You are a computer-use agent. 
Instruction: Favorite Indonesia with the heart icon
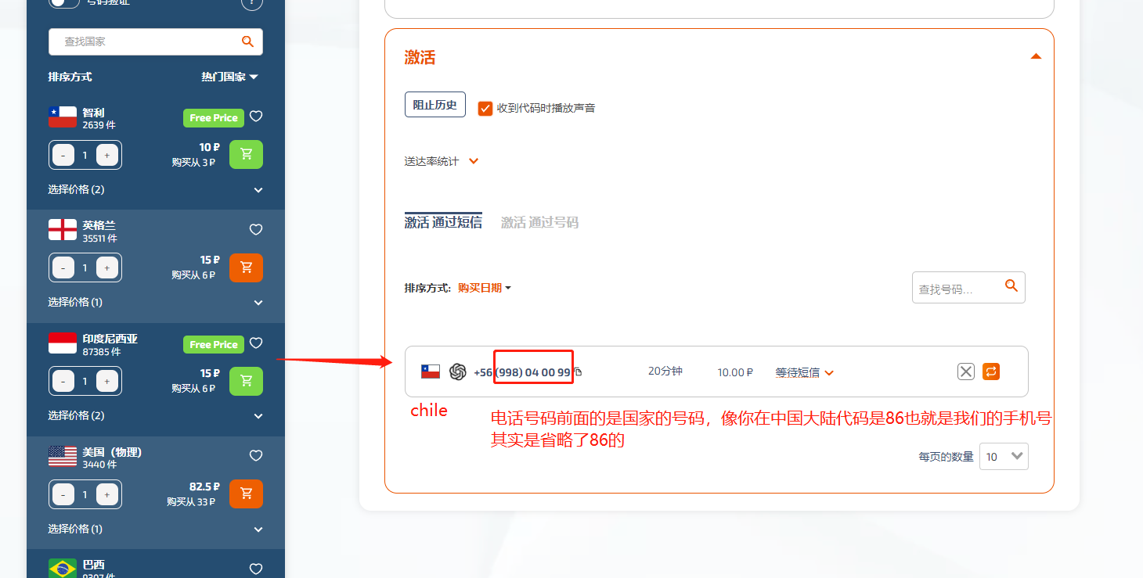click(255, 343)
